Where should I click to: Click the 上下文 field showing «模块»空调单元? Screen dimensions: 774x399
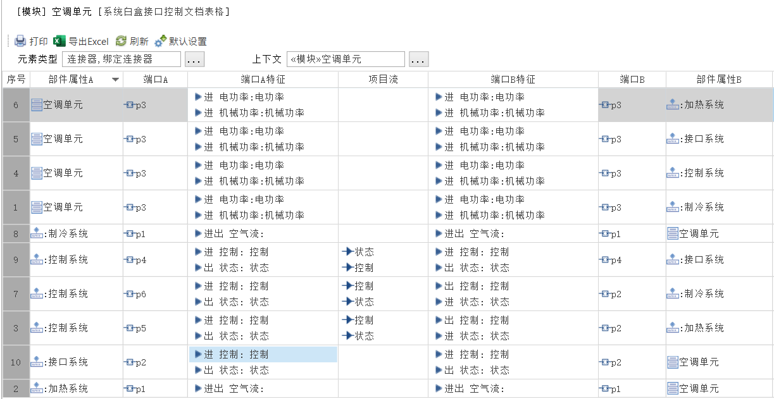point(345,59)
